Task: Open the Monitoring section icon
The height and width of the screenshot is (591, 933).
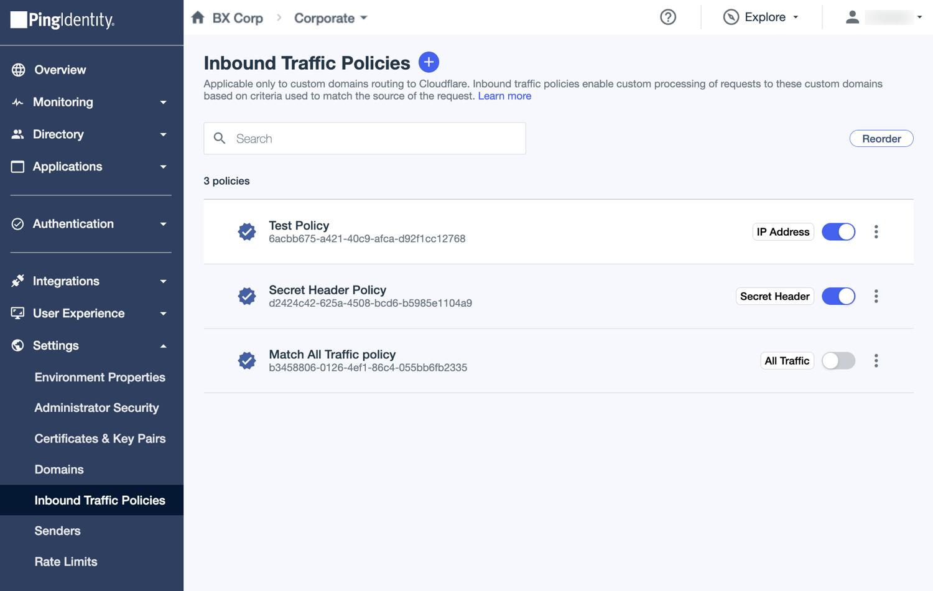Action: (17, 102)
